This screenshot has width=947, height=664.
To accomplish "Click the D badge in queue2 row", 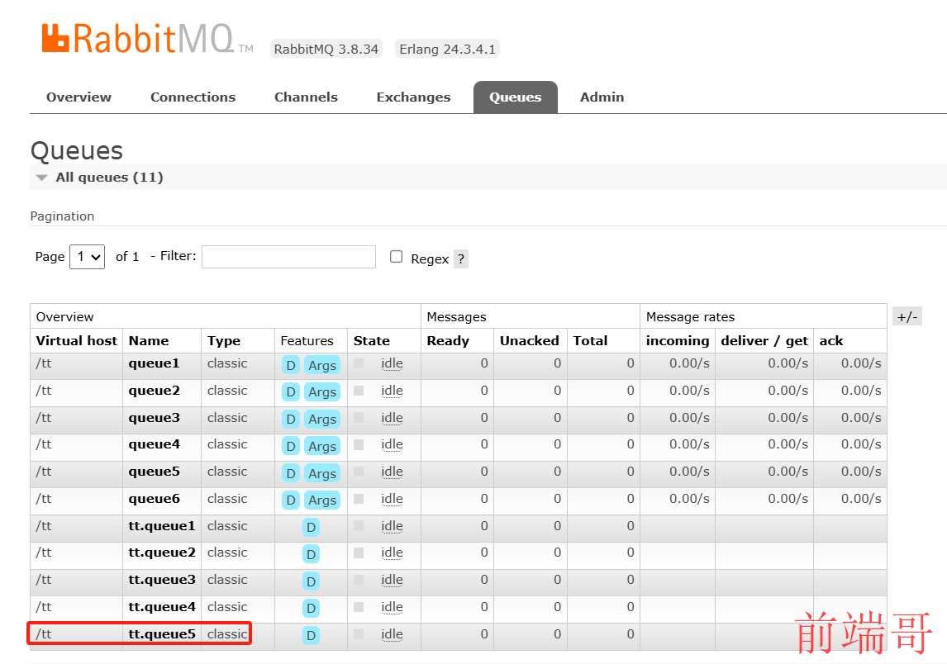I will [291, 391].
